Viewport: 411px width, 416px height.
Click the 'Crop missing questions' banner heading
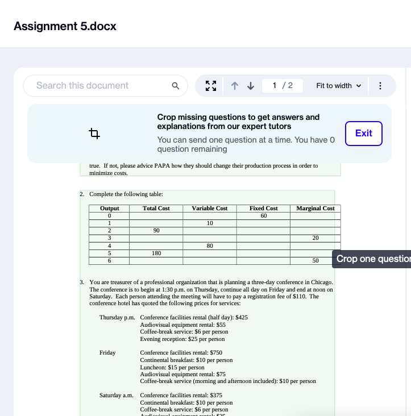[238, 122]
